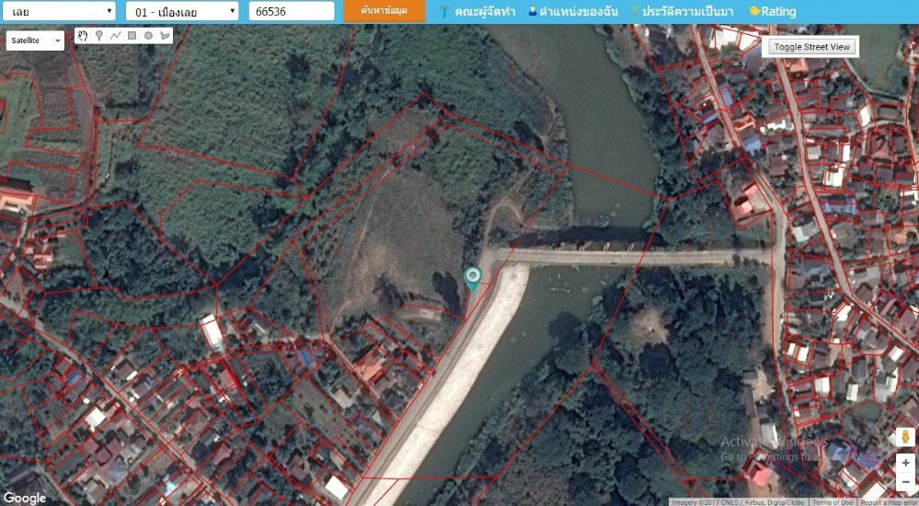Open the province dropdown showing เลย
This screenshot has width=919, height=506.
[x=59, y=11]
